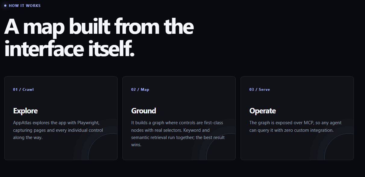
Task: Open the Ground card title
Action: [143, 111]
